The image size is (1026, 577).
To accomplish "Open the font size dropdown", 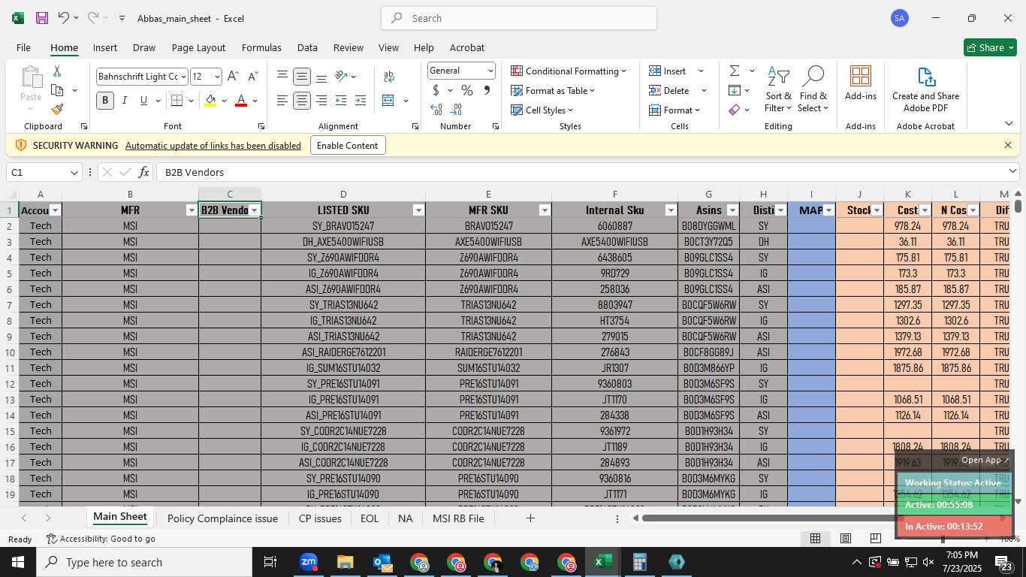I will click(217, 77).
